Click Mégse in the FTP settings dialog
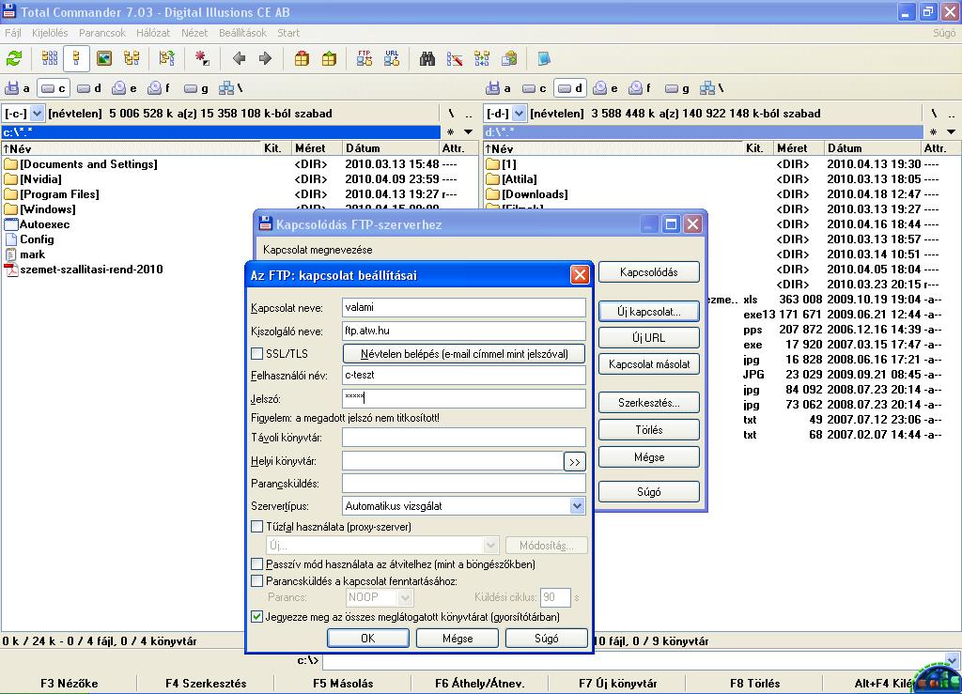The width and height of the screenshot is (962, 694). pyautogui.click(x=458, y=639)
